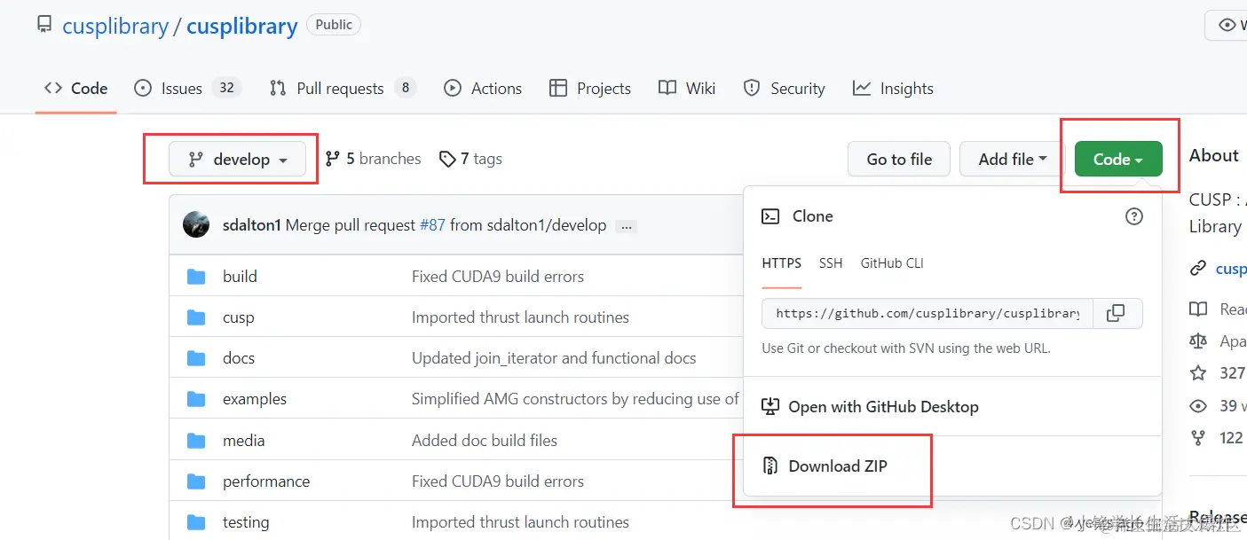Viewport: 1247px width, 540px height.
Task: Open build commit 'Fixed CUDA9 build errors'
Action: tap(498, 276)
